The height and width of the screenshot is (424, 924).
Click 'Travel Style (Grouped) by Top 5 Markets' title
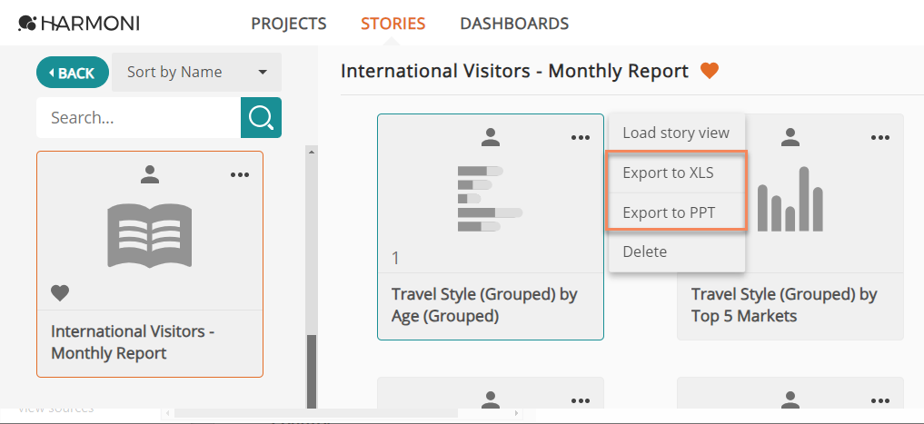click(784, 305)
